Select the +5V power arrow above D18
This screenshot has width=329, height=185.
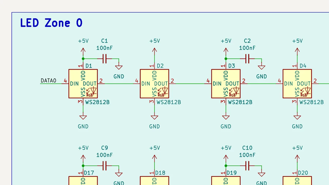(154, 159)
